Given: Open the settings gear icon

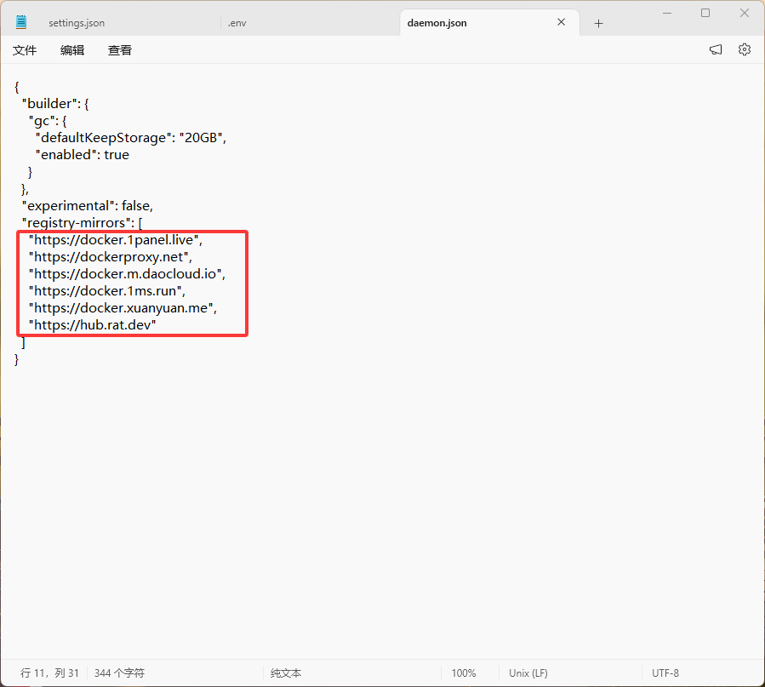Looking at the screenshot, I should click(744, 49).
